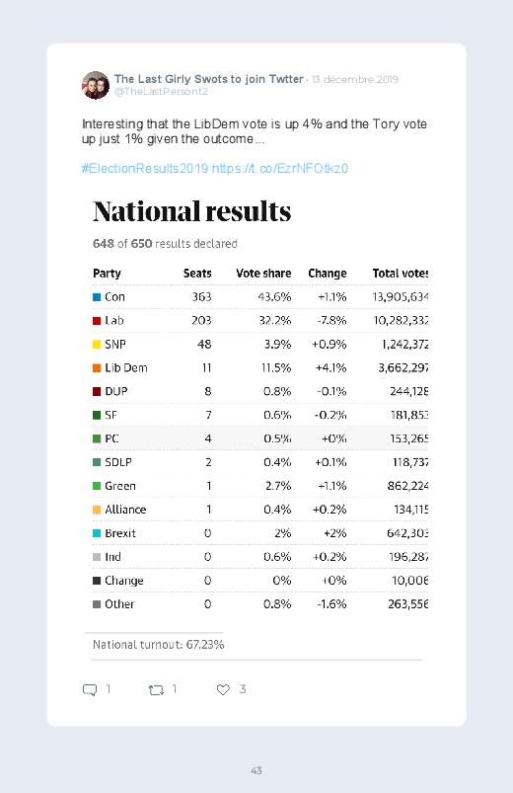Follow the t.co shortened URL link
This screenshot has width=513, height=793.
[280, 169]
